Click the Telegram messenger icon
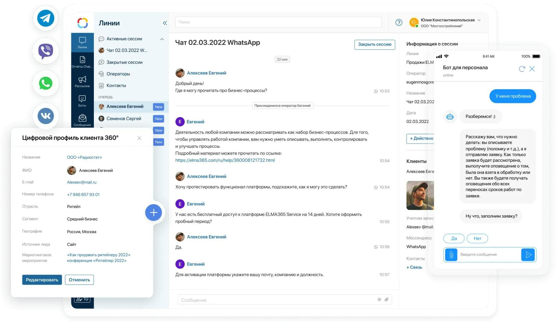The height and width of the screenshot is (324, 560). (46, 19)
